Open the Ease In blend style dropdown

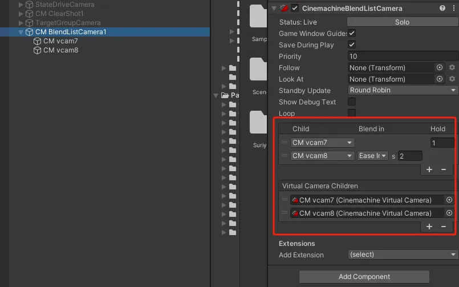pos(373,156)
